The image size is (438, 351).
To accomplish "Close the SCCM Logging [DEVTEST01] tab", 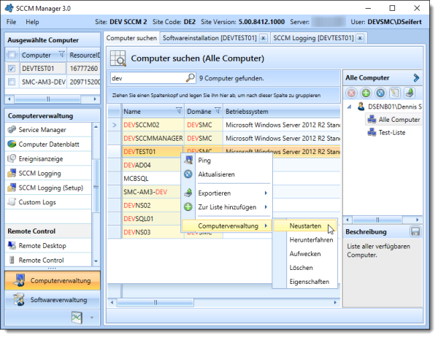I will pyautogui.click(x=361, y=38).
